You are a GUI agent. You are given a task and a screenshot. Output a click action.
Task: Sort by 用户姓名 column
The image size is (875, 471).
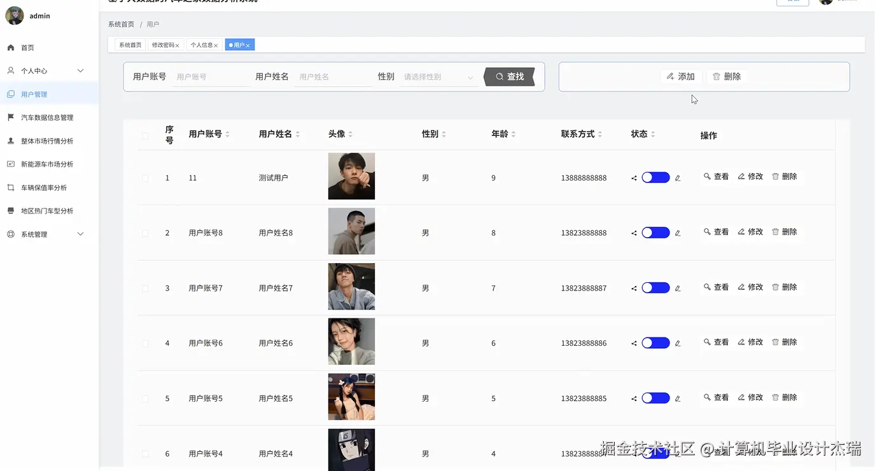coord(297,134)
